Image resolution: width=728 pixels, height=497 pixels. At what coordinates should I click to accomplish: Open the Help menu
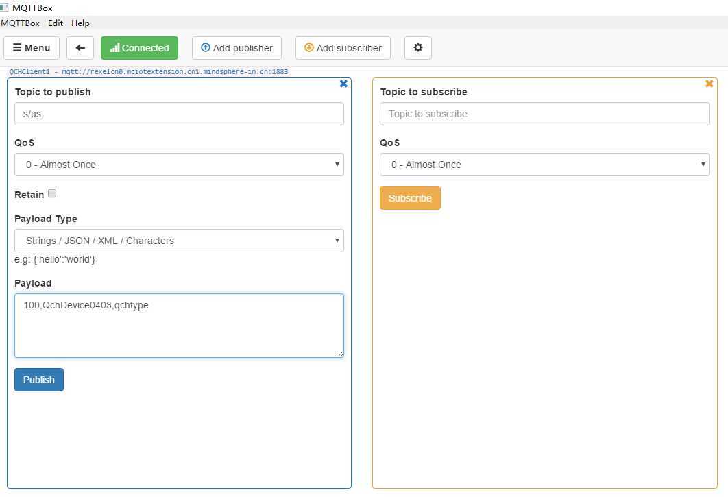(80, 23)
